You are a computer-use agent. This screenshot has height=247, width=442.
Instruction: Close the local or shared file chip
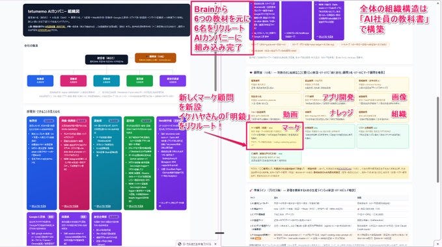tap(215, 244)
